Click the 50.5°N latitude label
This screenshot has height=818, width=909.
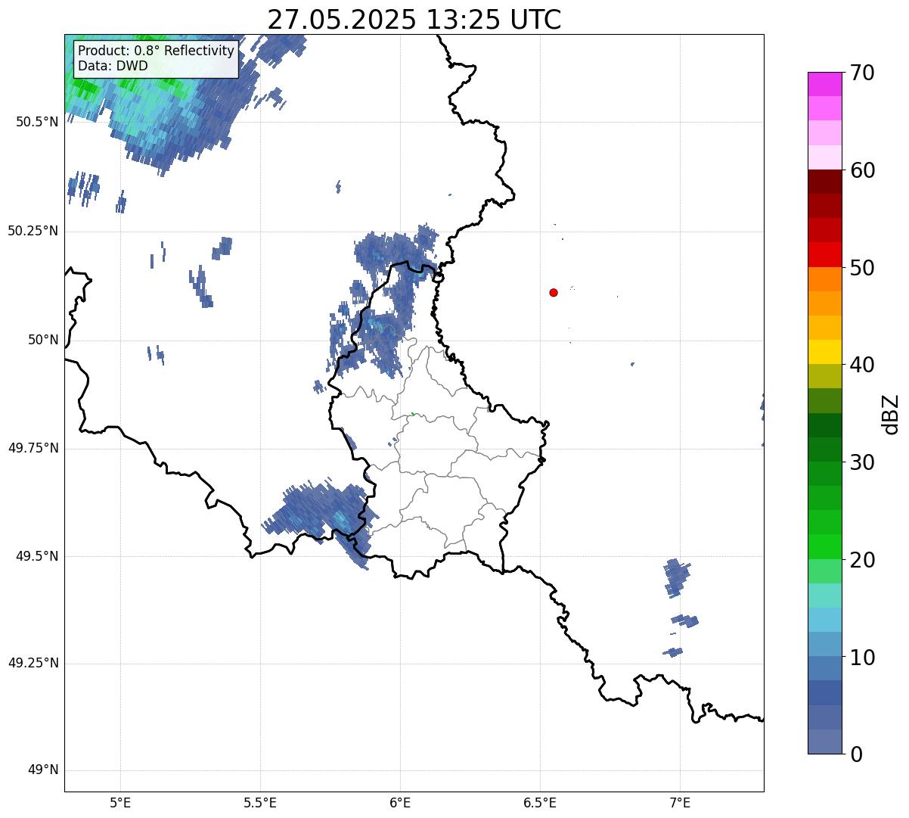coord(37,122)
